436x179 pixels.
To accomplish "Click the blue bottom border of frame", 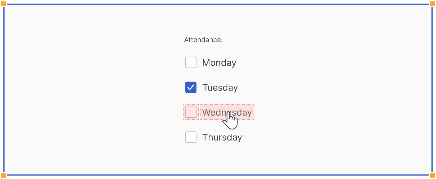I will pyautogui.click(x=218, y=175).
